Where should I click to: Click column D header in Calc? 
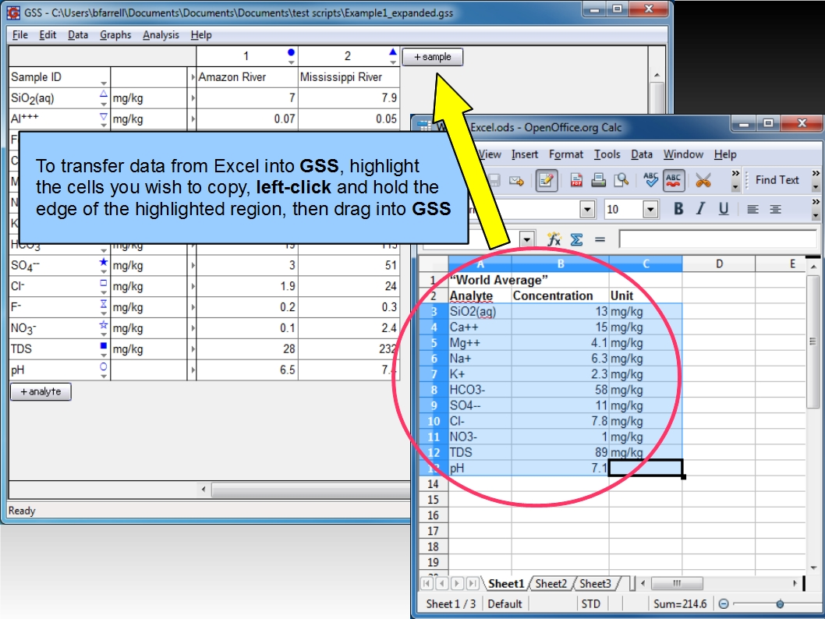[719, 264]
